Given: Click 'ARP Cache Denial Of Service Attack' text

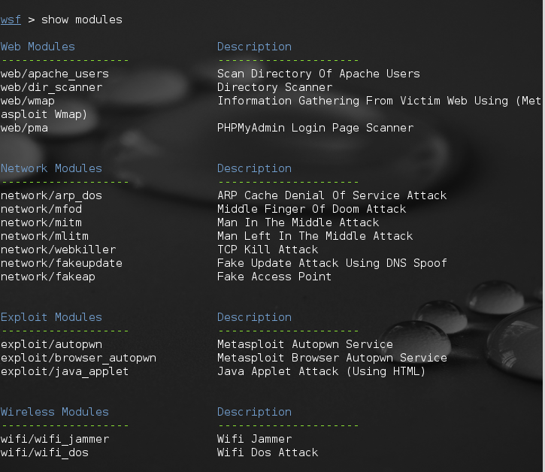Looking at the screenshot, I should coord(332,195).
